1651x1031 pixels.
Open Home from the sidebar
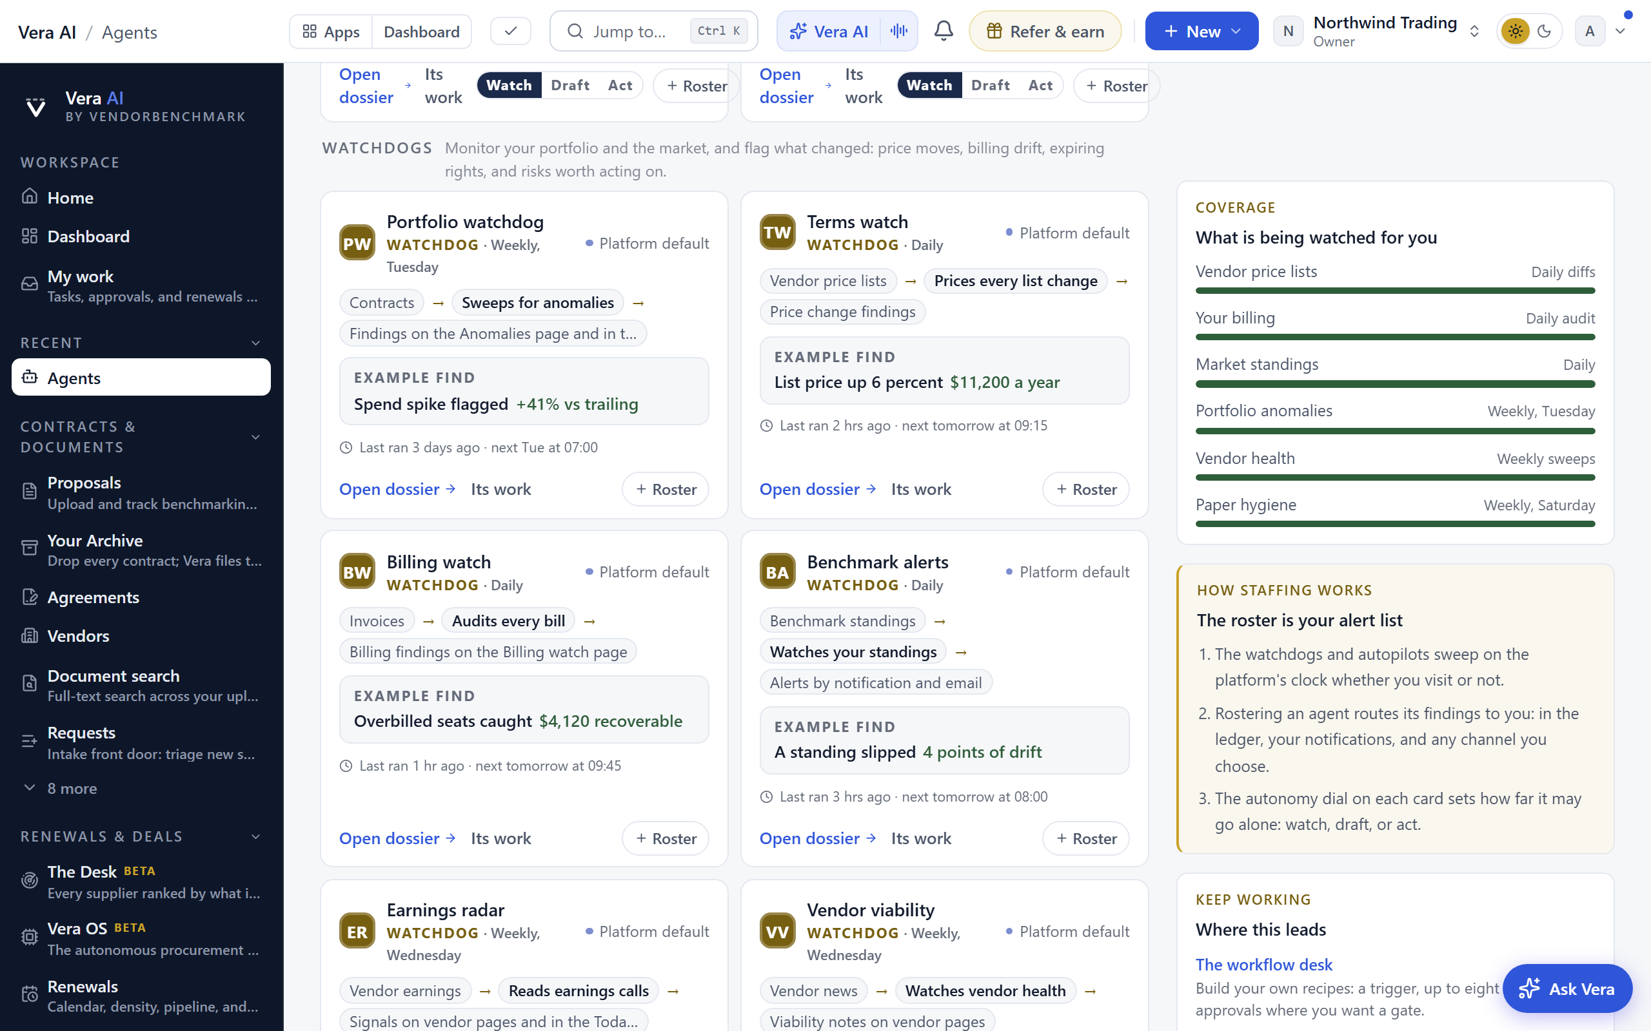[141, 198]
